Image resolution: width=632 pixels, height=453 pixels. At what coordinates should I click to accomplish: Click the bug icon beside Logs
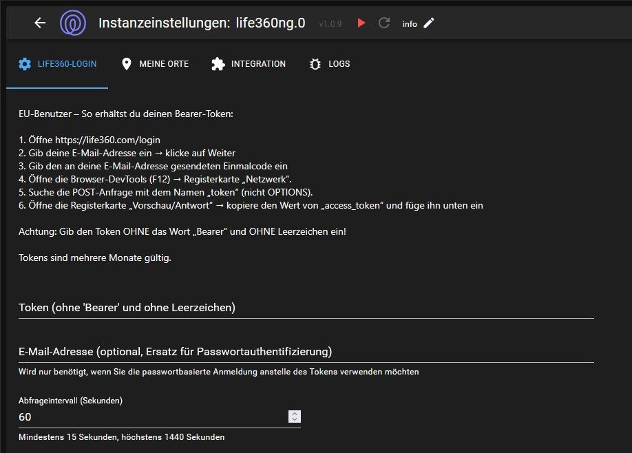[315, 64]
